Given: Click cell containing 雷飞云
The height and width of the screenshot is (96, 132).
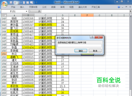Looking at the screenshot, I should [14, 28].
